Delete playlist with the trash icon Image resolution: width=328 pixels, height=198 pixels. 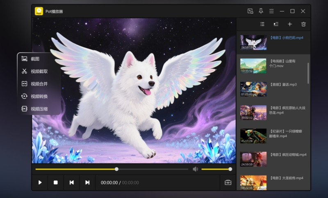click(x=303, y=24)
